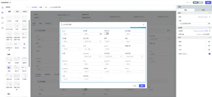
Task: Collapse the 状态 section in properties panel
Action: (210, 38)
